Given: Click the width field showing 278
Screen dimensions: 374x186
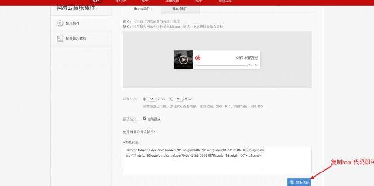Looking at the screenshot, I should (x=180, y=99).
